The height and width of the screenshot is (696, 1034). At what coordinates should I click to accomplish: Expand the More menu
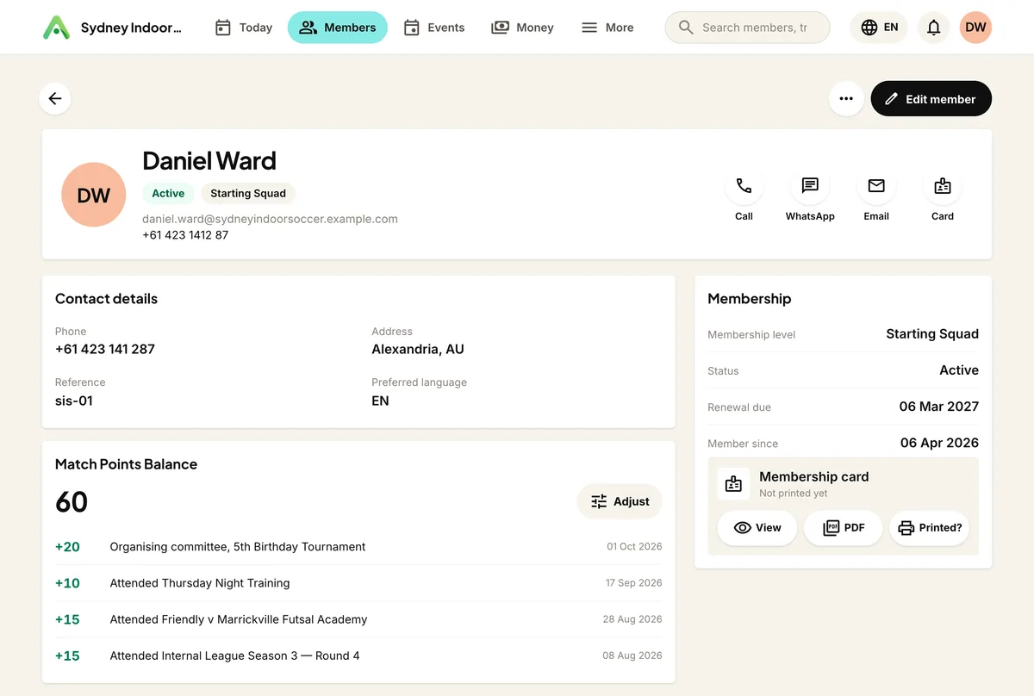click(607, 28)
